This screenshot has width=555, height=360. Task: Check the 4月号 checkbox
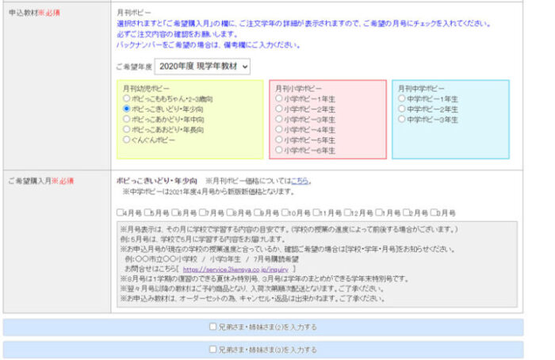pyautogui.click(x=120, y=213)
